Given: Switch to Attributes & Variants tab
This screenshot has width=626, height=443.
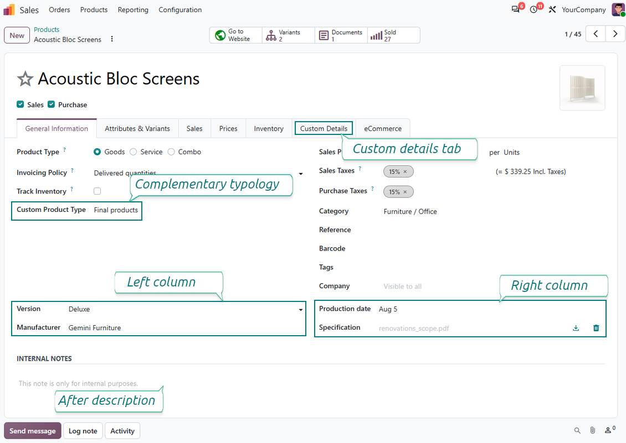Looking at the screenshot, I should coord(137,128).
